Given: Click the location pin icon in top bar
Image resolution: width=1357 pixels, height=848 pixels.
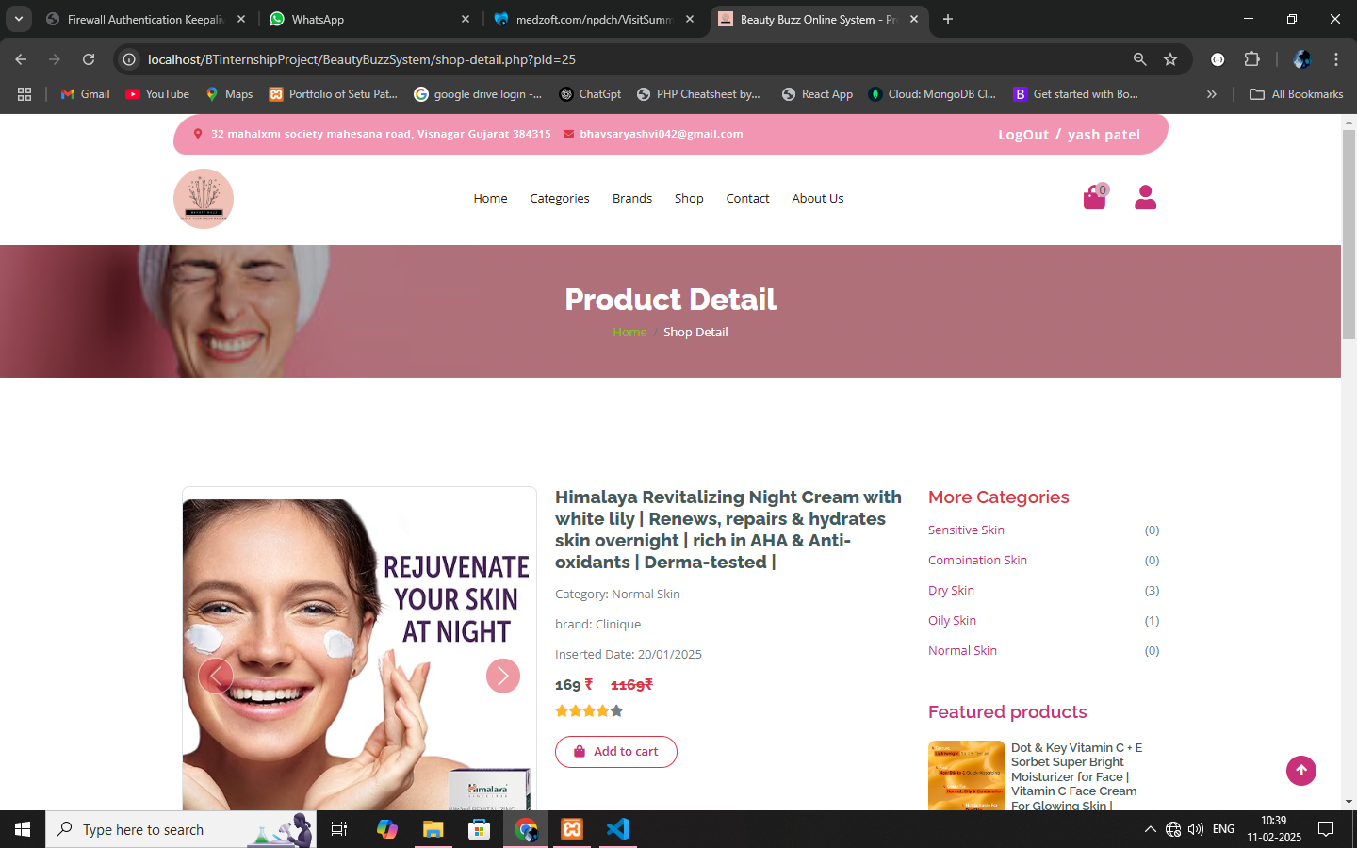Looking at the screenshot, I should (x=198, y=134).
